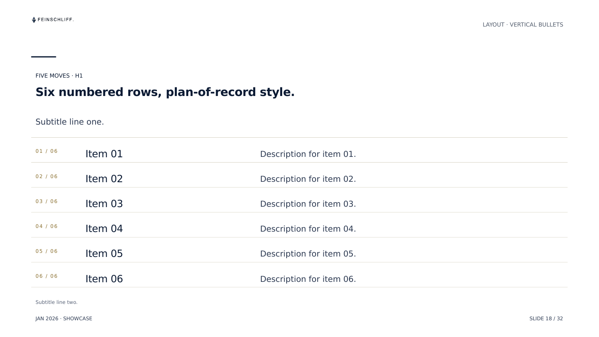Viewport: 599px width, 337px height.
Task: Click the dark accent bar above the title
Action: point(44,57)
